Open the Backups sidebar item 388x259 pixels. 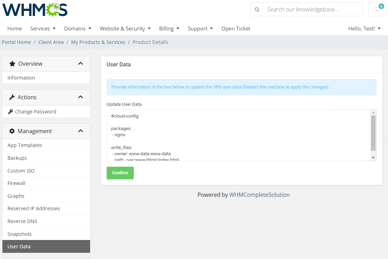click(x=46, y=158)
